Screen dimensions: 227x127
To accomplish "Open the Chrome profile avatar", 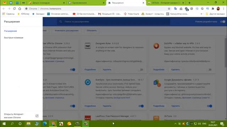I will coord(218,8).
